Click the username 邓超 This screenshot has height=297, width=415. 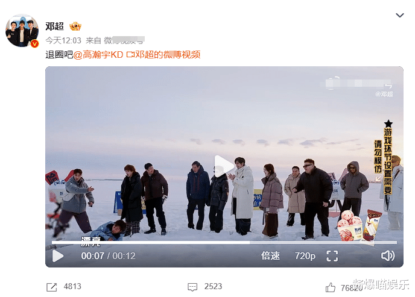click(x=54, y=26)
